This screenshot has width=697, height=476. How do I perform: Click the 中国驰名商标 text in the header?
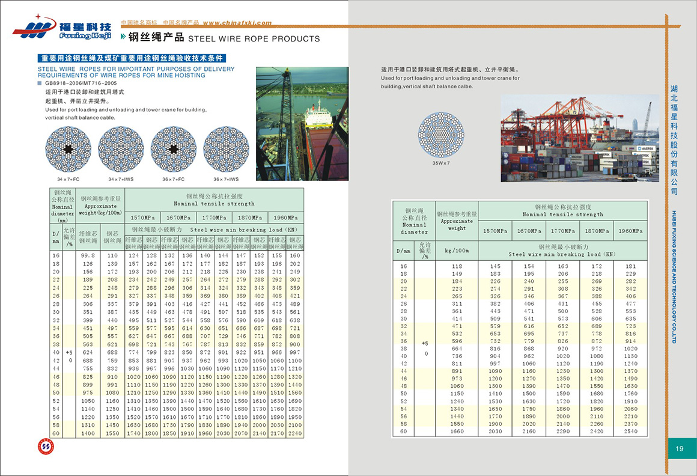pos(139,23)
